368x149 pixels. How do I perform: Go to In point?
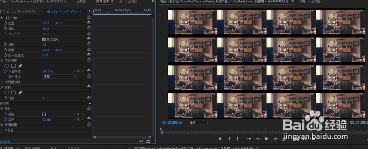249,139
